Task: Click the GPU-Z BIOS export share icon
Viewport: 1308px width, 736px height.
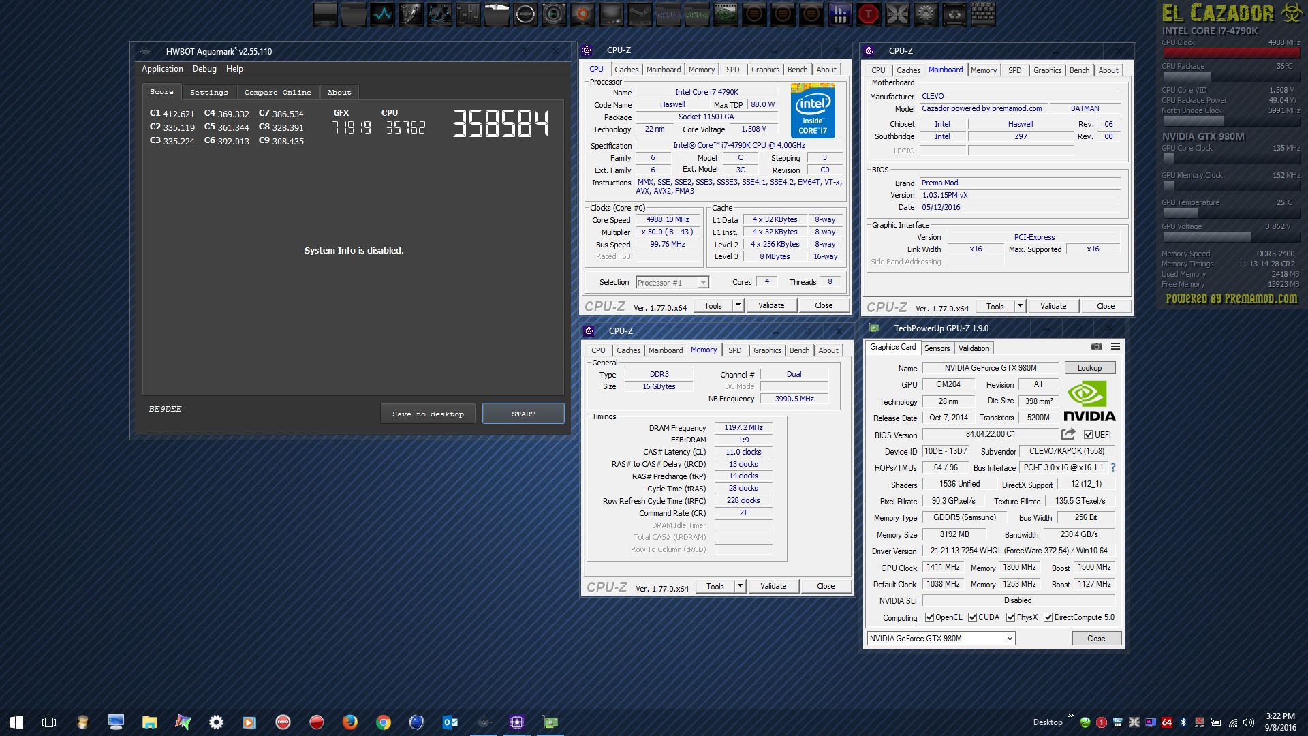Action: point(1068,434)
